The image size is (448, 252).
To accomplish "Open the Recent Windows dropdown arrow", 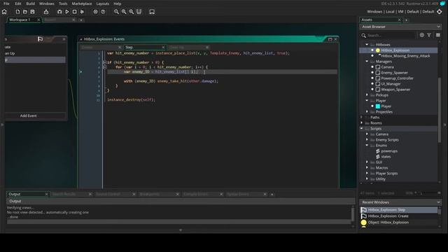I will pos(438,202).
